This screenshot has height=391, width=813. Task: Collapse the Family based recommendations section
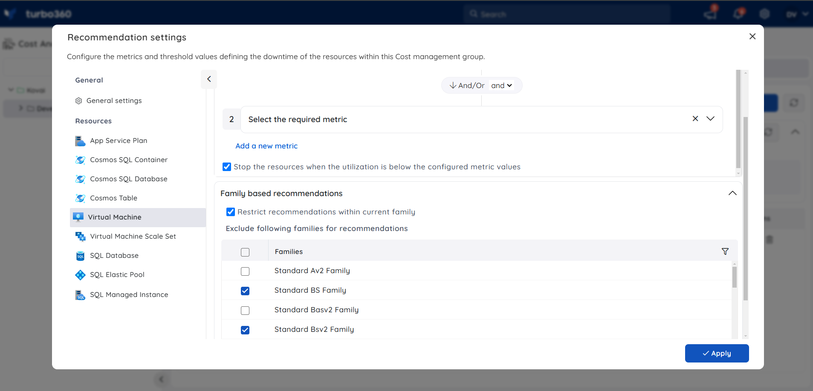(732, 193)
